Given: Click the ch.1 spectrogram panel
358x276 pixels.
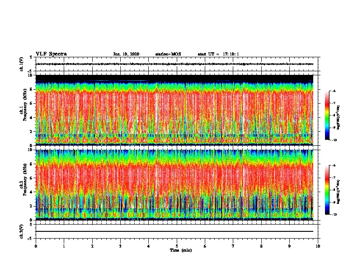Looking at the screenshot, I should coord(174,110).
